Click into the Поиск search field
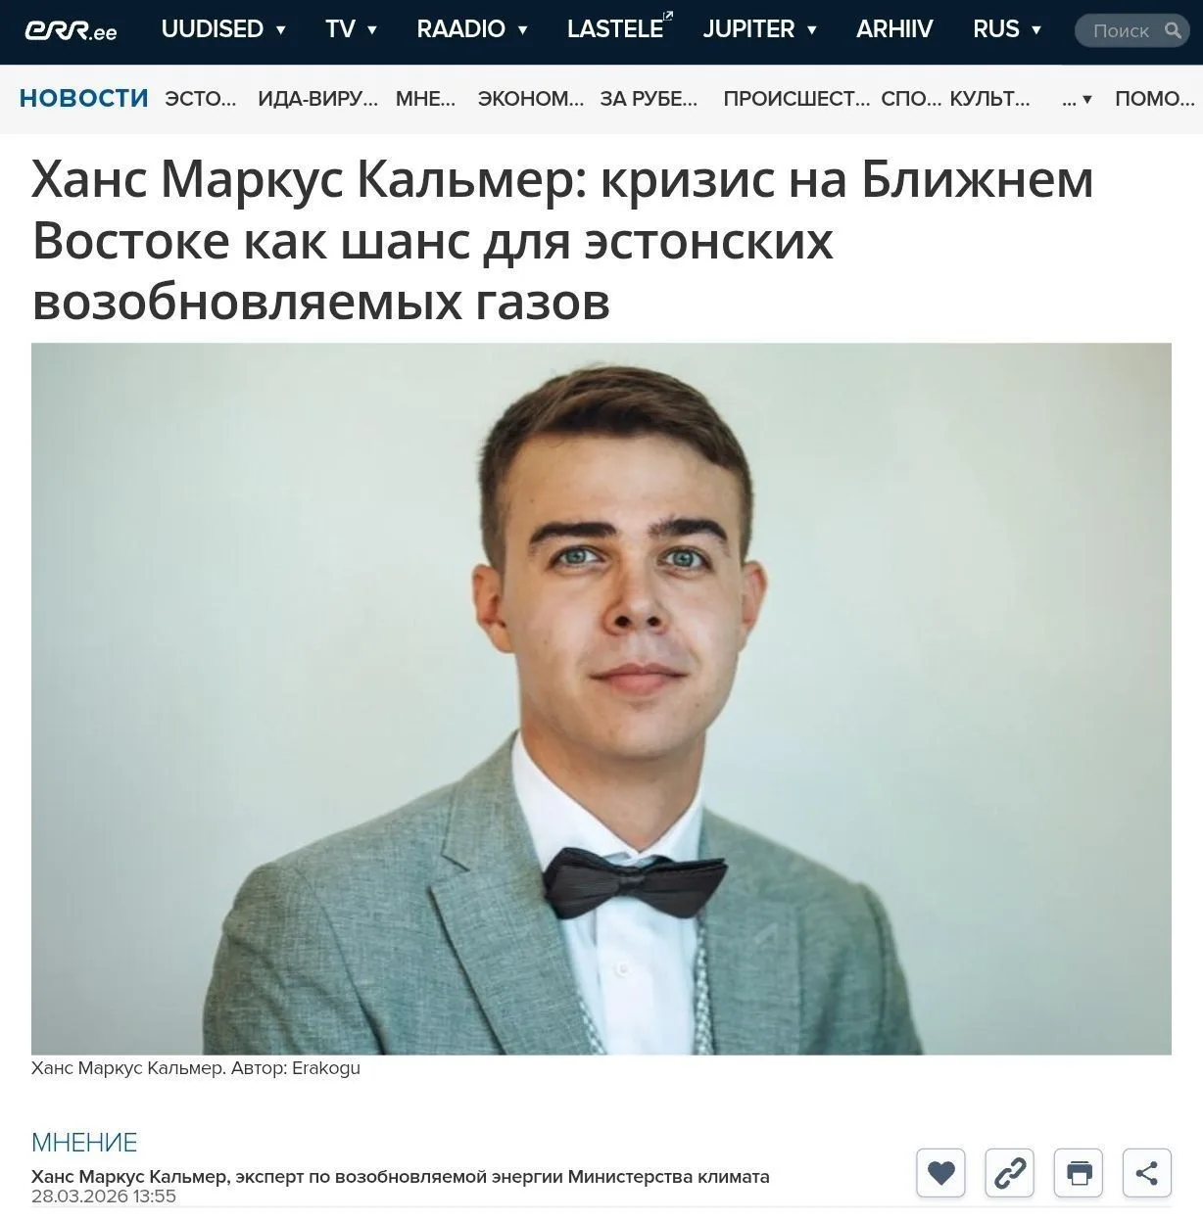This screenshot has width=1203, height=1220. click(x=1122, y=31)
